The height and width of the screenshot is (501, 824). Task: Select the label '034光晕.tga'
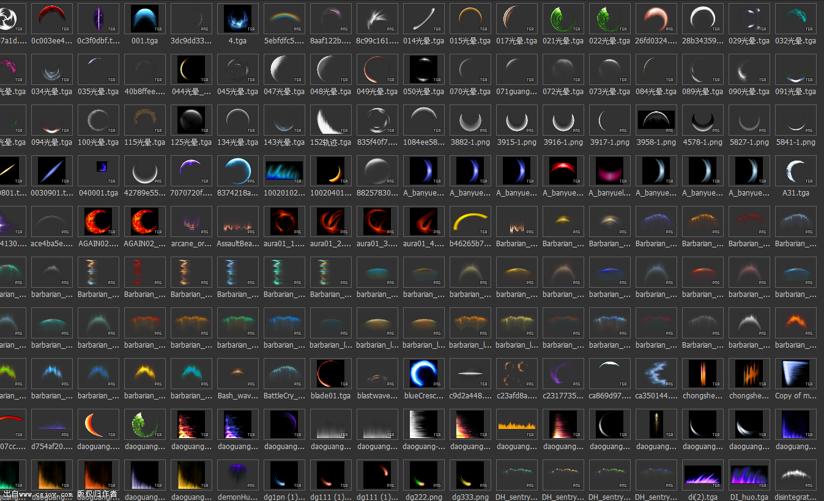[x=52, y=92]
